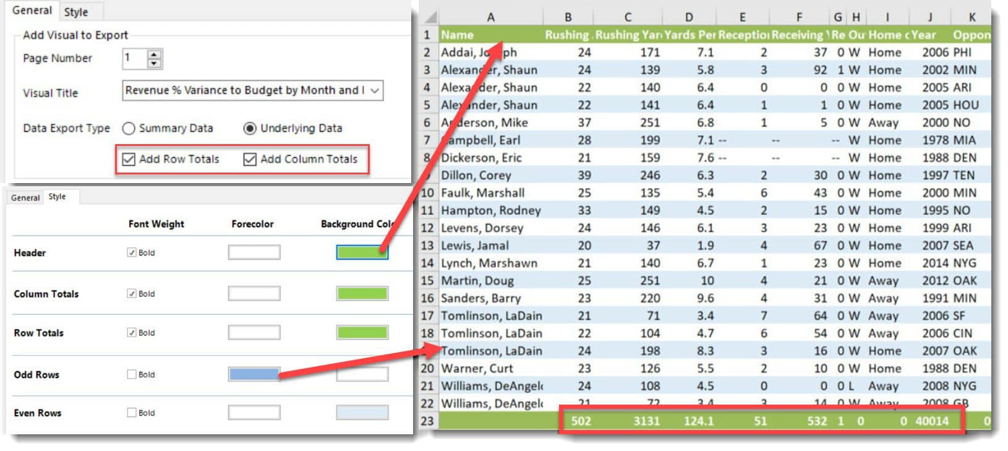
Task: Pick Row Totals forecolor swatch
Action: click(x=254, y=332)
